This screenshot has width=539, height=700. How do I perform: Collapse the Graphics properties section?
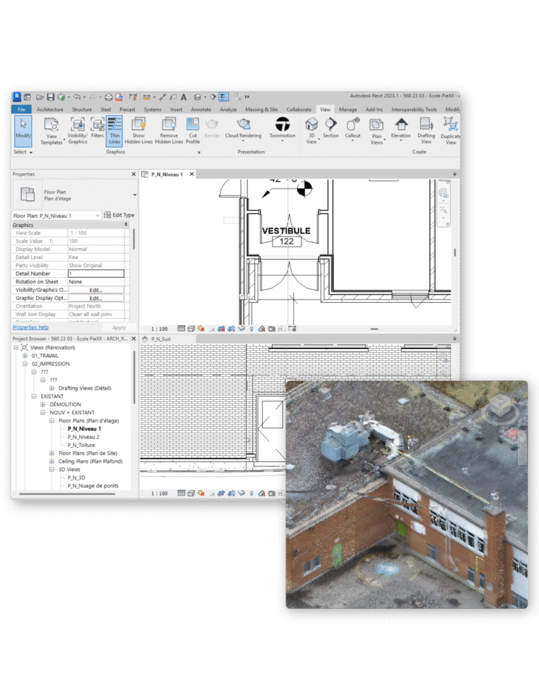126,224
